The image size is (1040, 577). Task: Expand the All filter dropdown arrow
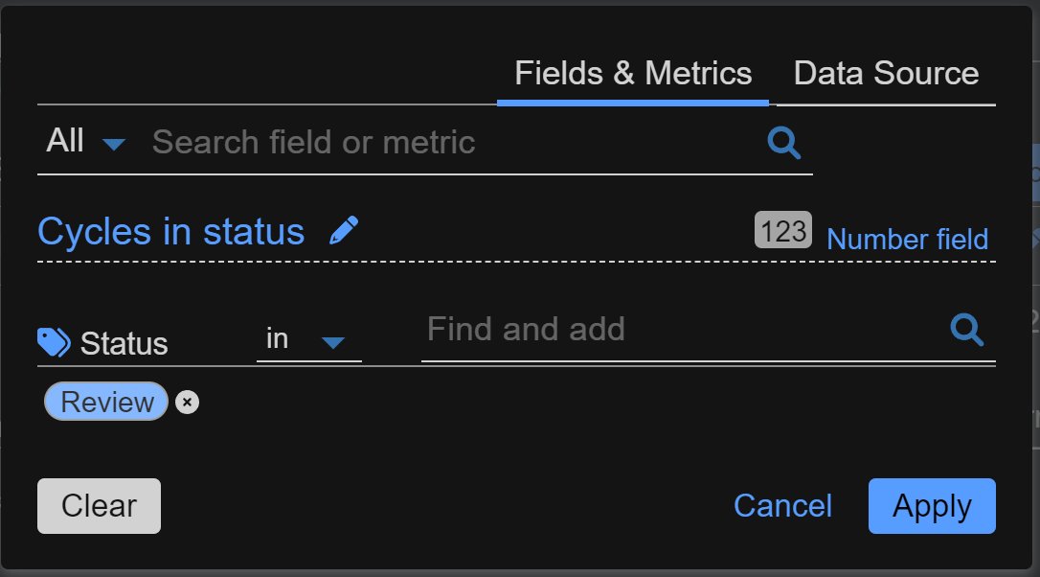[x=114, y=145]
